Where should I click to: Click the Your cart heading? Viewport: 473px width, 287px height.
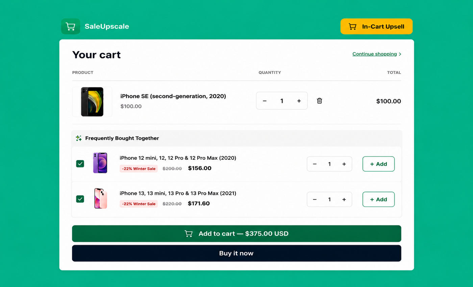click(96, 55)
